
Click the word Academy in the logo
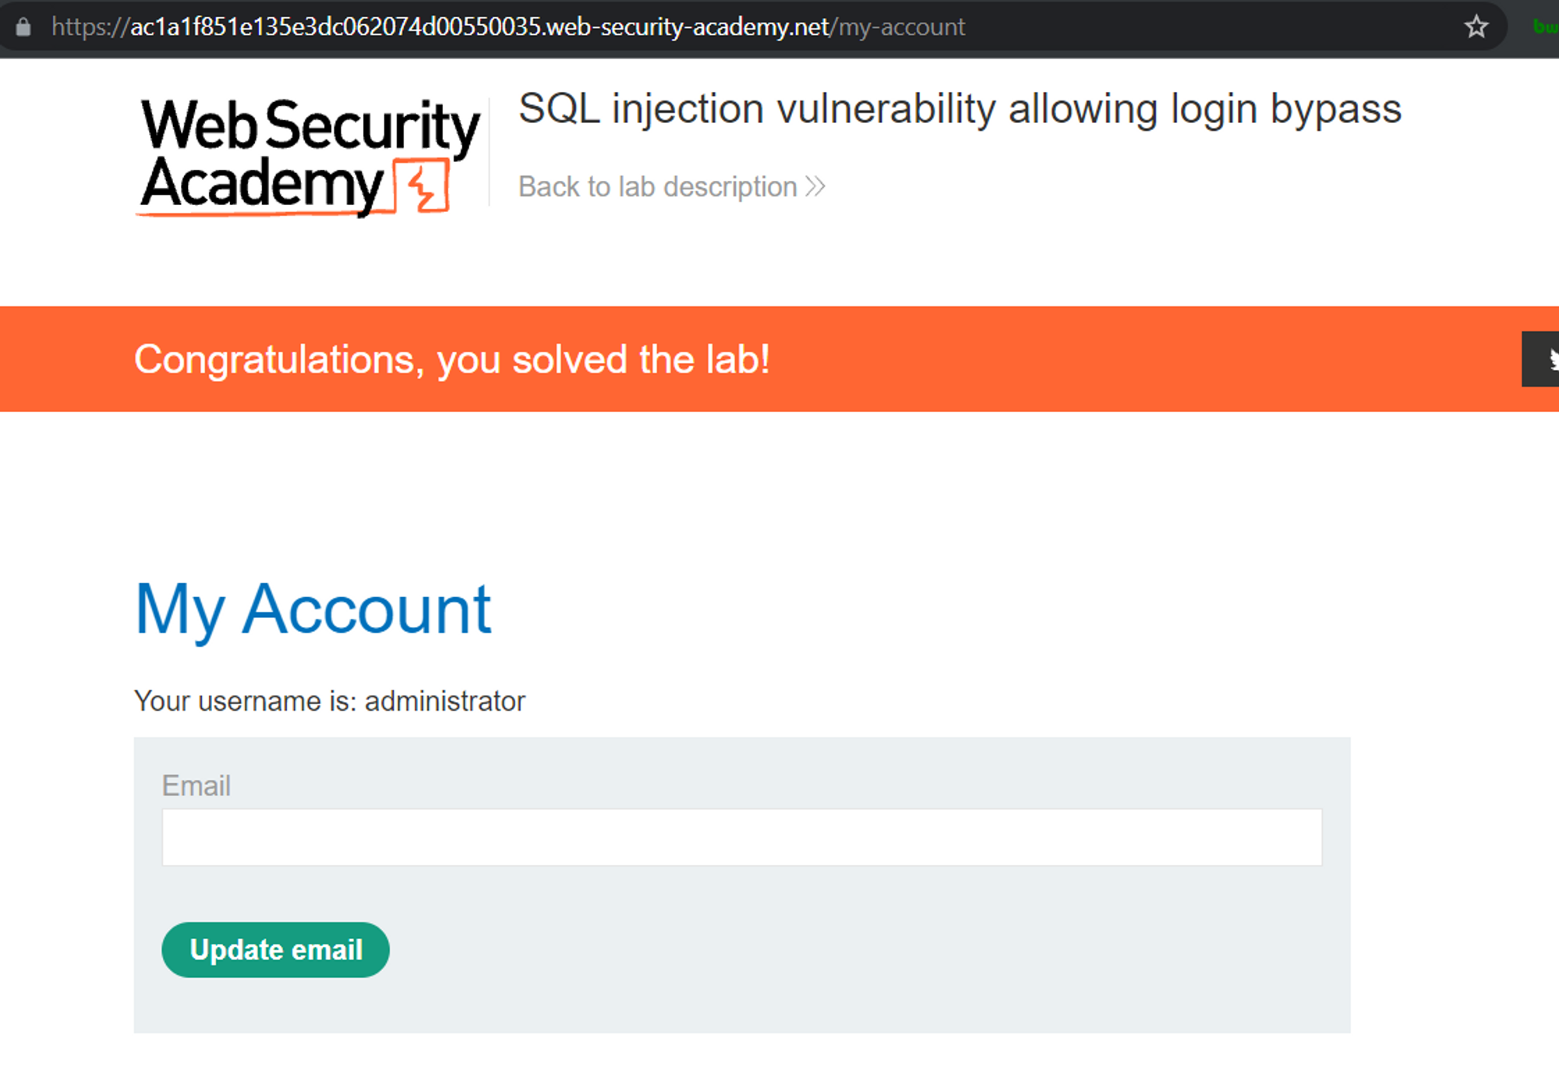tap(263, 183)
